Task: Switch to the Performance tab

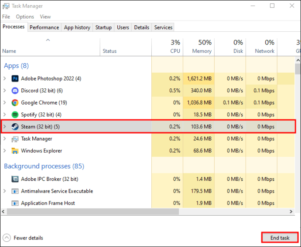Action: tap(44, 27)
